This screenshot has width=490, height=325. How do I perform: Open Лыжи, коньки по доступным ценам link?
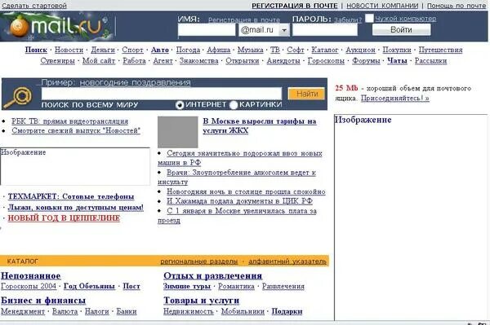(76, 207)
